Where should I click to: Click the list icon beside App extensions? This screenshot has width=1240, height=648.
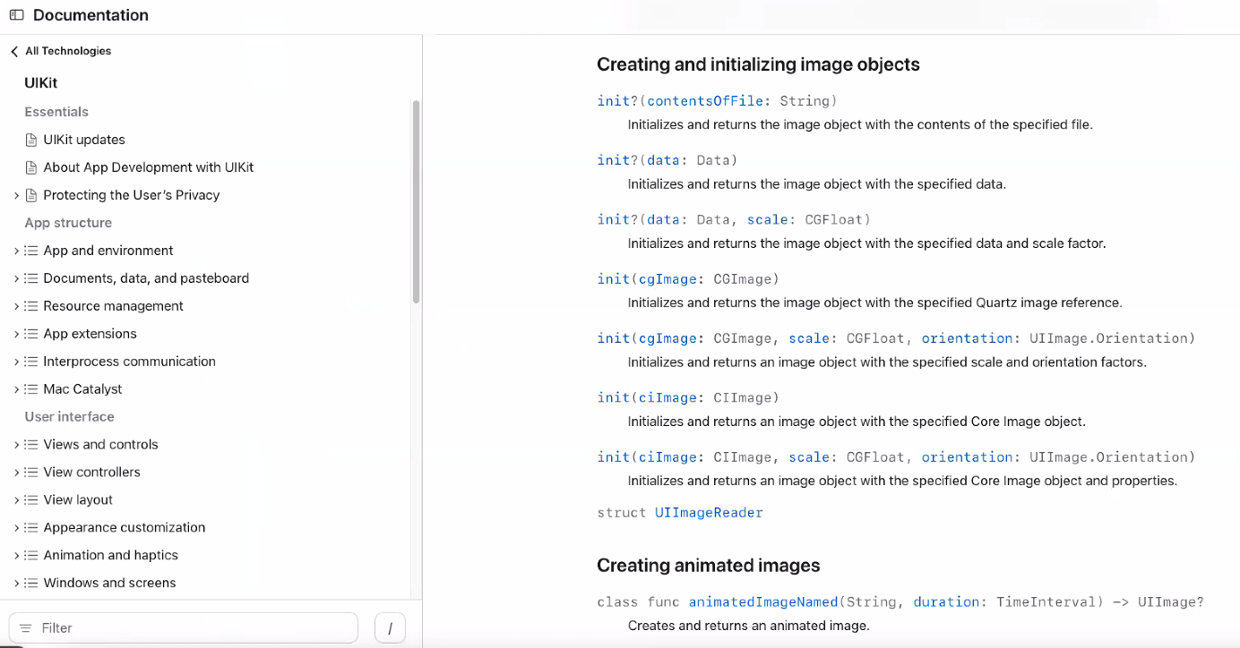tap(31, 334)
